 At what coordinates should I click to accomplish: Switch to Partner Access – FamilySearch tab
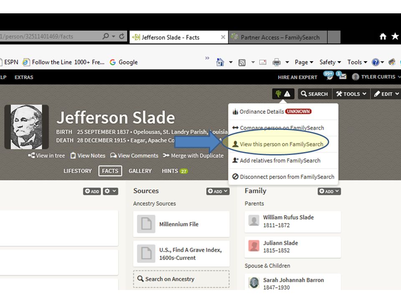point(278,37)
